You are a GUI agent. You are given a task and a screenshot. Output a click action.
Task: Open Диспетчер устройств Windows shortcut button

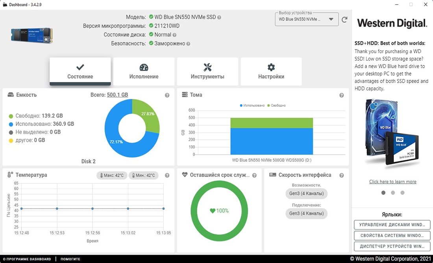click(392, 246)
